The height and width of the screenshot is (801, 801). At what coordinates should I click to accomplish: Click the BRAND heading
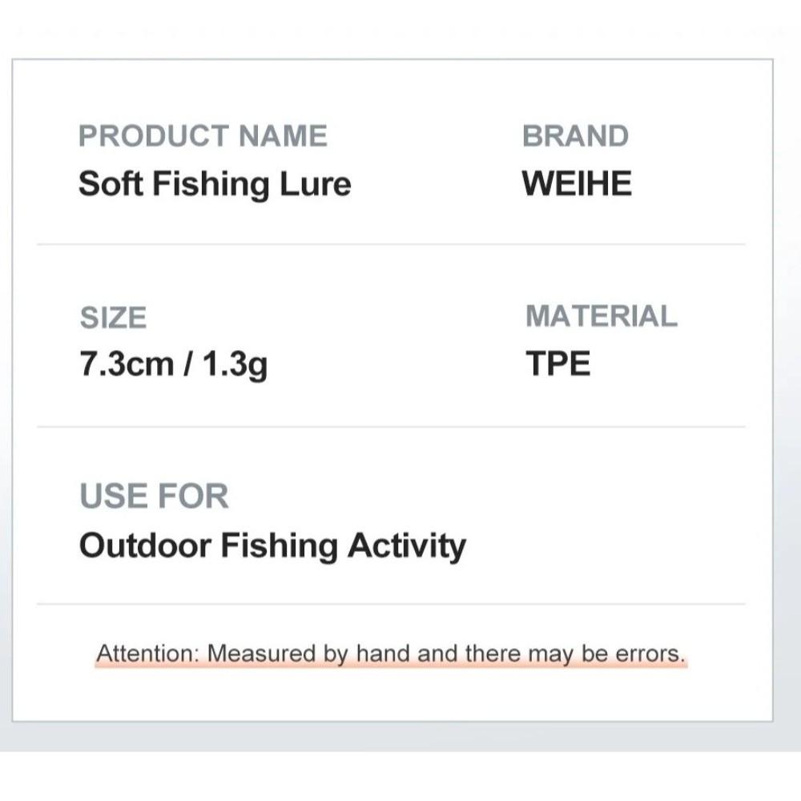coord(575,136)
